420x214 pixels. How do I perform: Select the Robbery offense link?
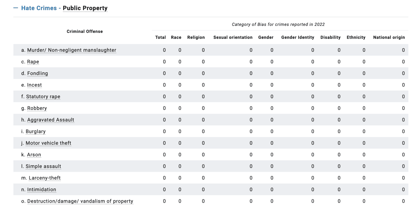tap(37, 108)
